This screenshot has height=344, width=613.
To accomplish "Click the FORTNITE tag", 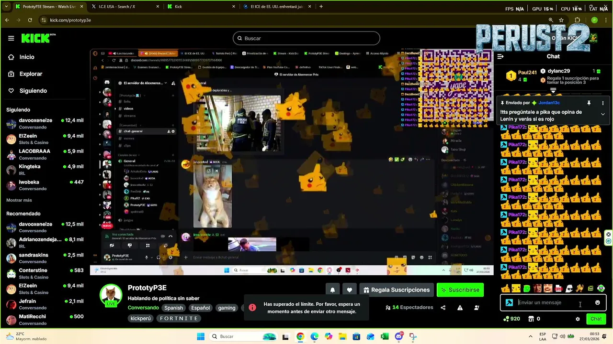I will click(179, 318).
